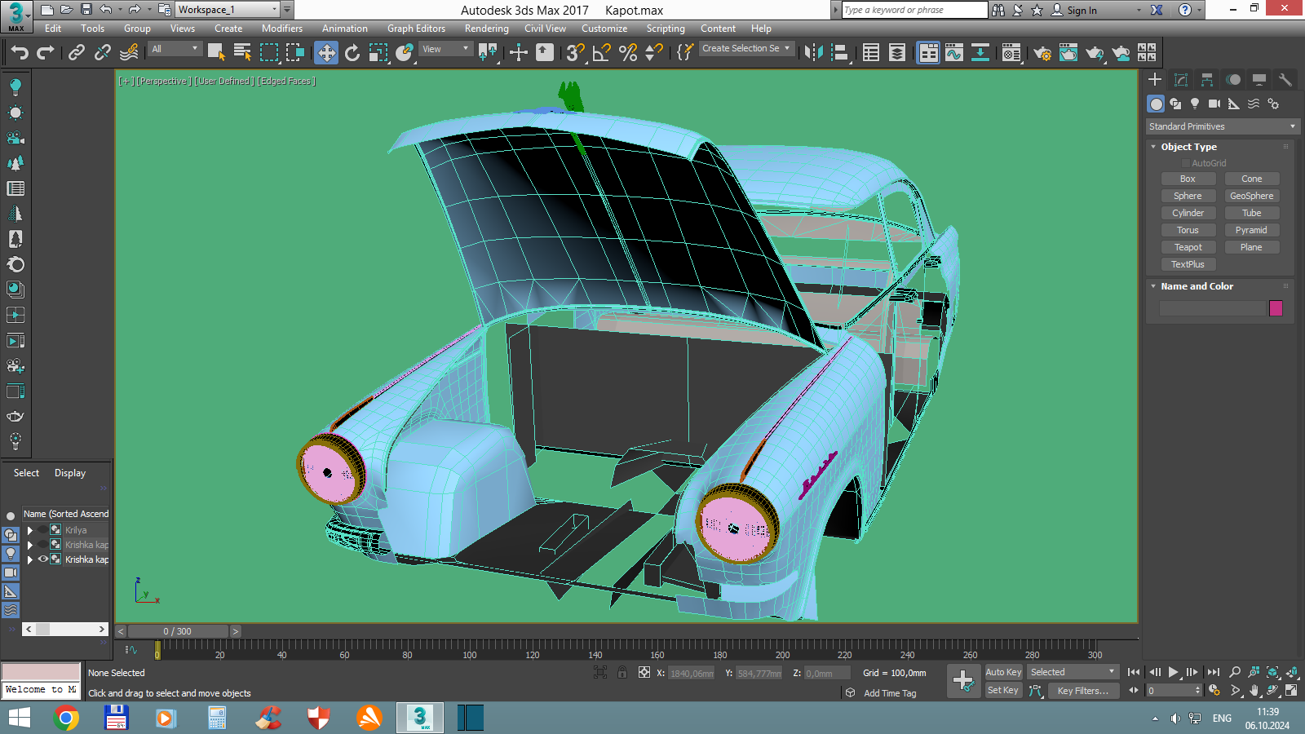This screenshot has height=734, width=1305.
Task: Open the Material Editor icon
Action: (x=1011, y=53)
